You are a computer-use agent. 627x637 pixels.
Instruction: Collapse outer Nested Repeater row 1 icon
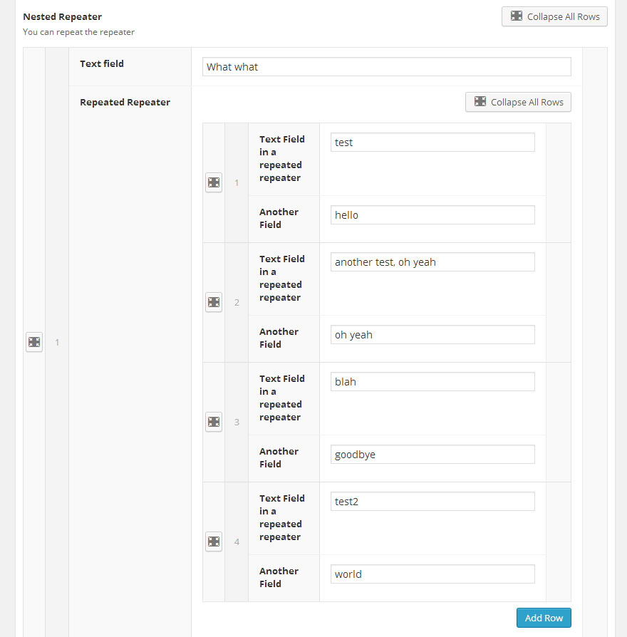(34, 342)
